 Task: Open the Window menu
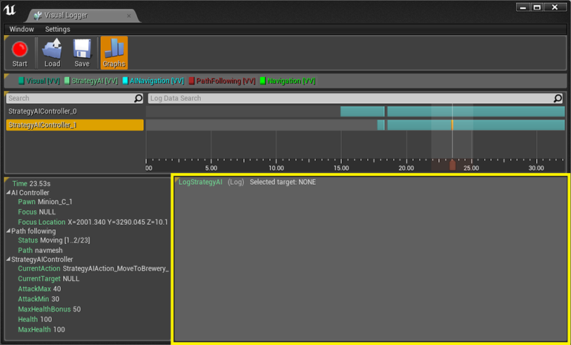pos(22,29)
